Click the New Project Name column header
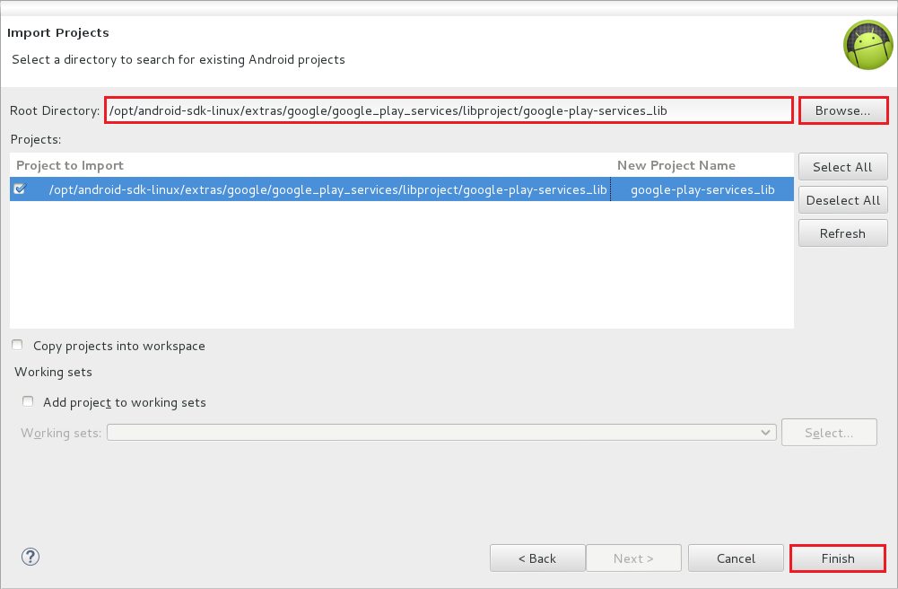The image size is (898, 589). (676, 165)
